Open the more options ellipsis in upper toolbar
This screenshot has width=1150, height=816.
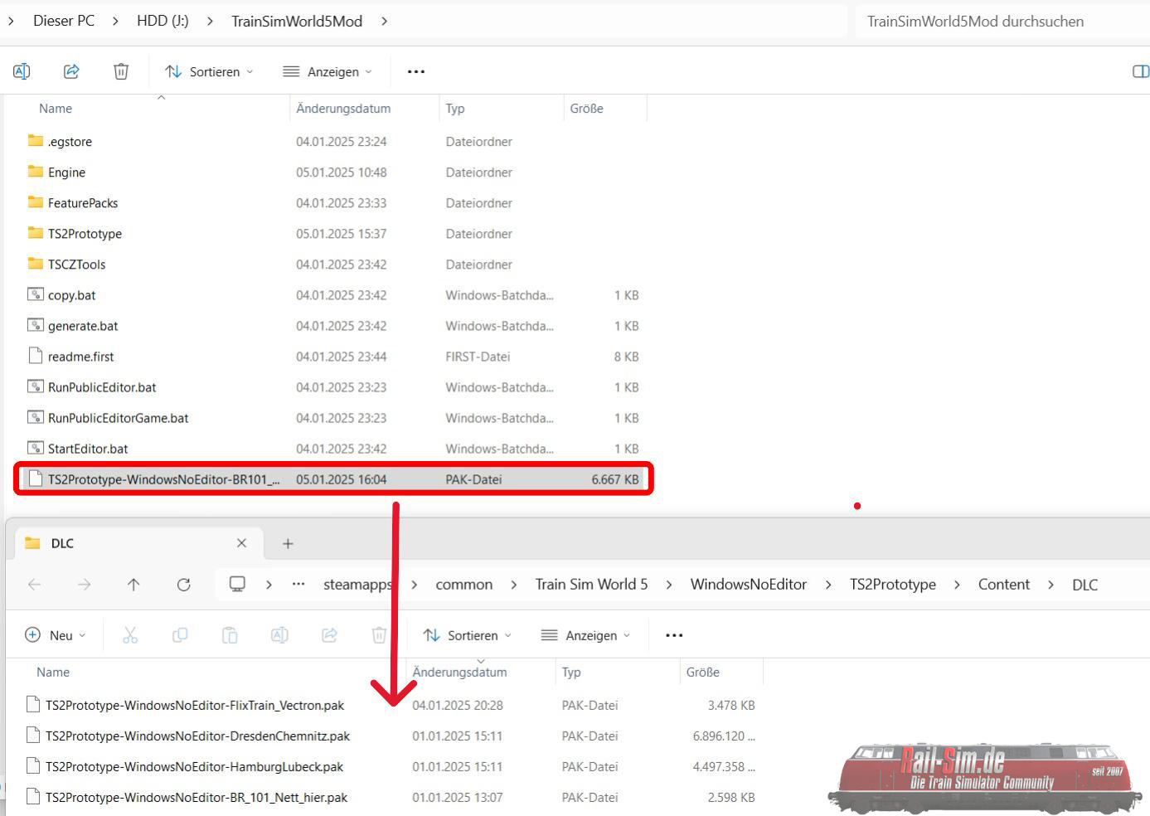pos(416,71)
